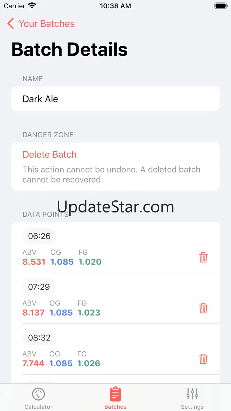The height and width of the screenshot is (411, 231).
Task: Tap the ABV value 8.531
Action: (x=34, y=262)
